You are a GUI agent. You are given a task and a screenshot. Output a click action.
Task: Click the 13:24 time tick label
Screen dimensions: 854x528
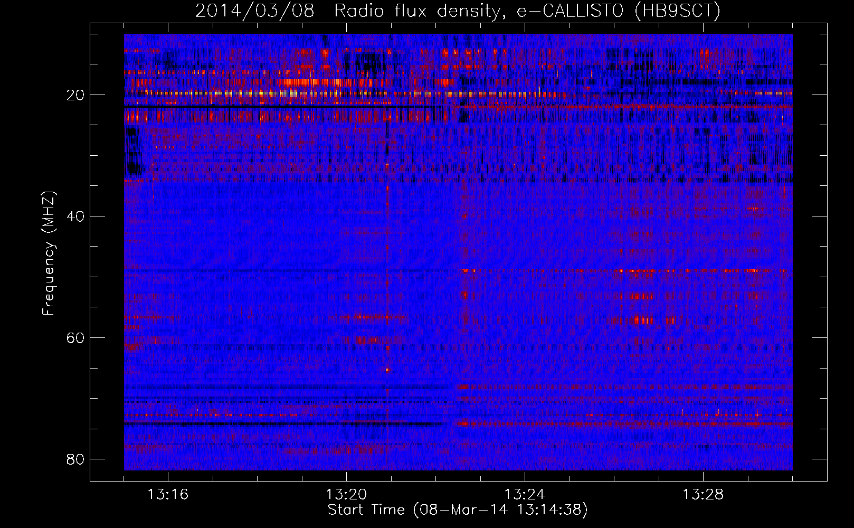click(525, 495)
